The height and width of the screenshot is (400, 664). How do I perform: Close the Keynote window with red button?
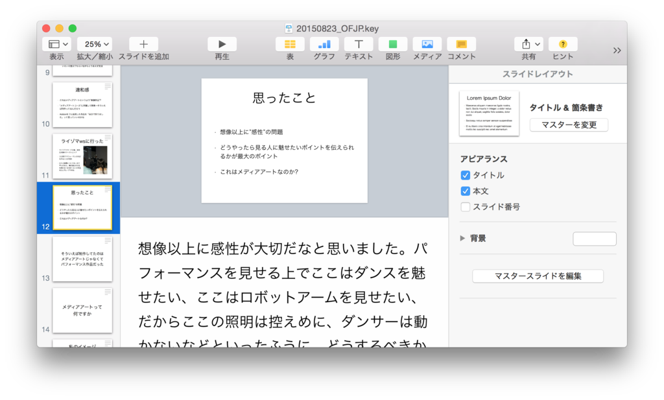(x=46, y=29)
